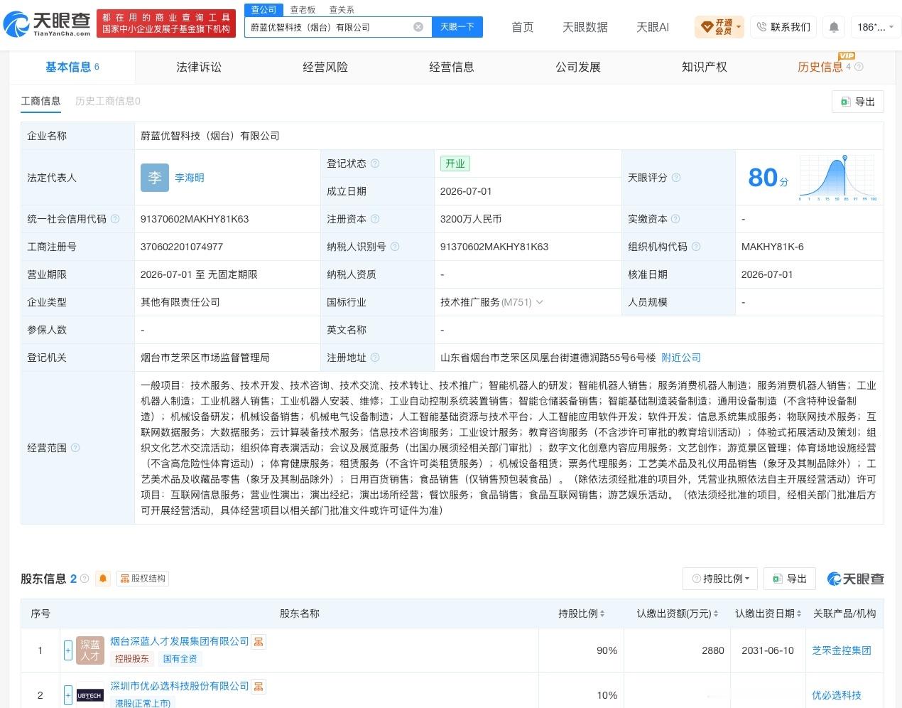Click the orange alert bell beside 股东信息
Image resolution: width=902 pixels, height=708 pixels.
click(x=103, y=579)
